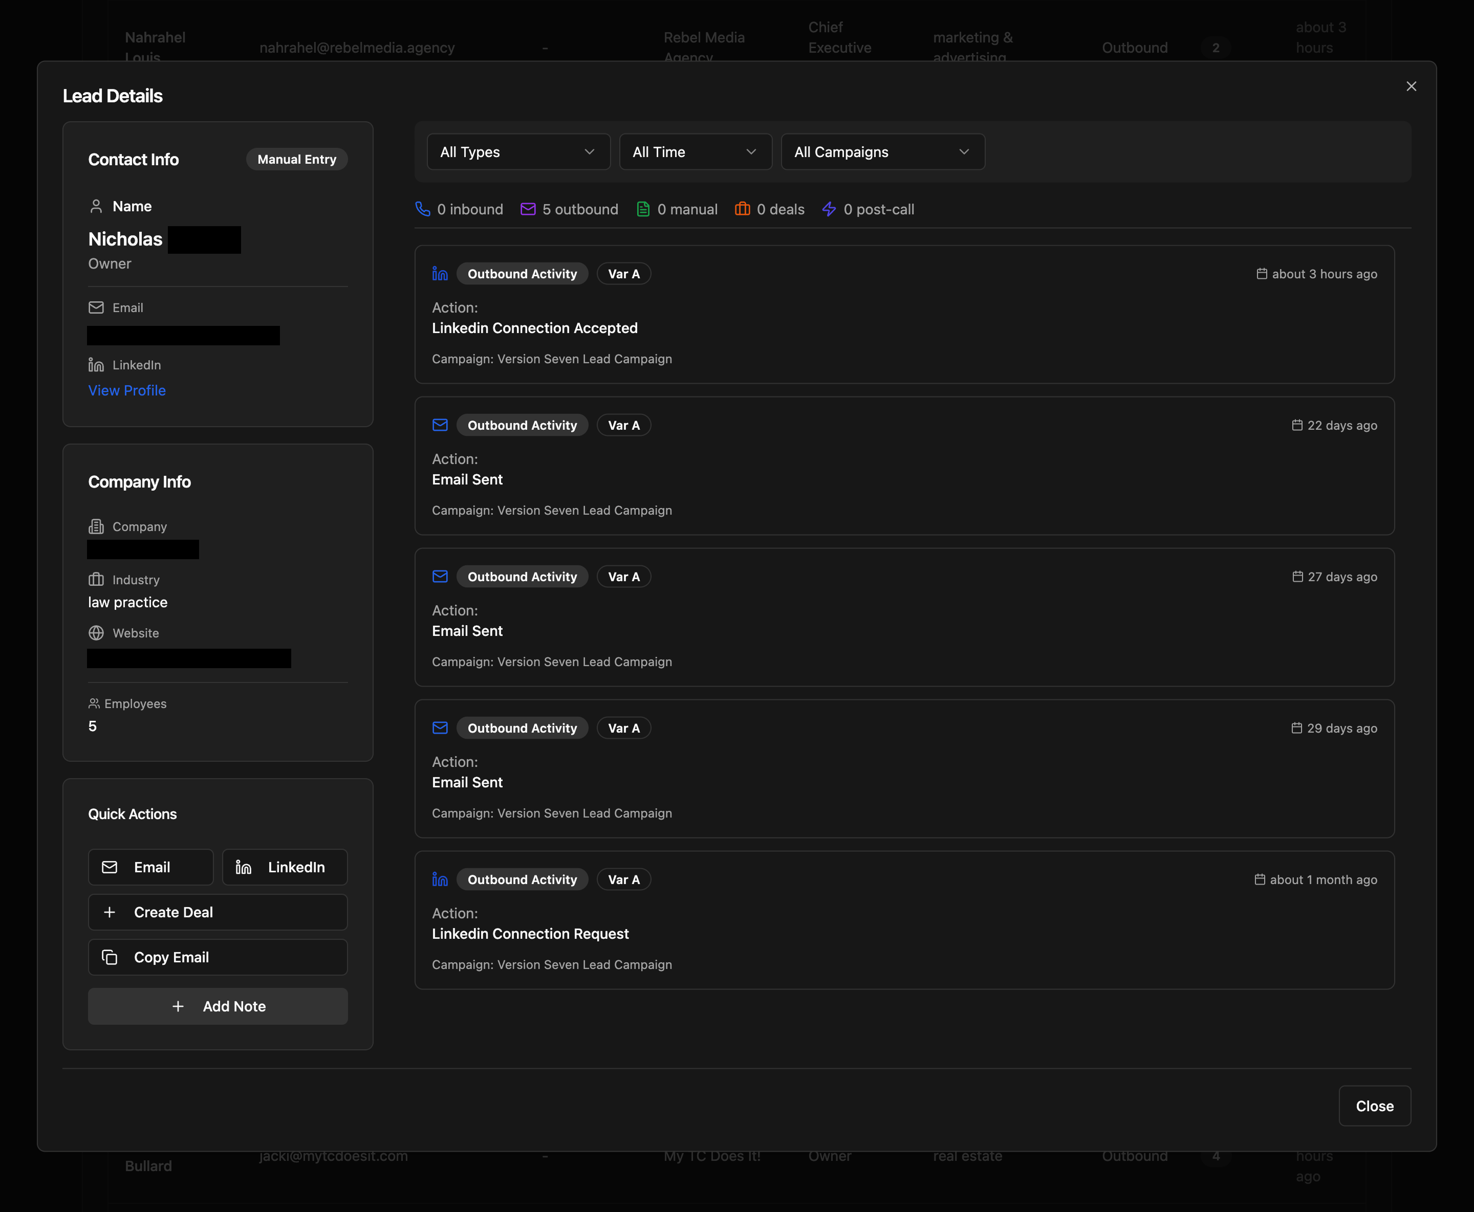Click the LinkedIn quick action button
This screenshot has height=1212, width=1474.
(284, 867)
